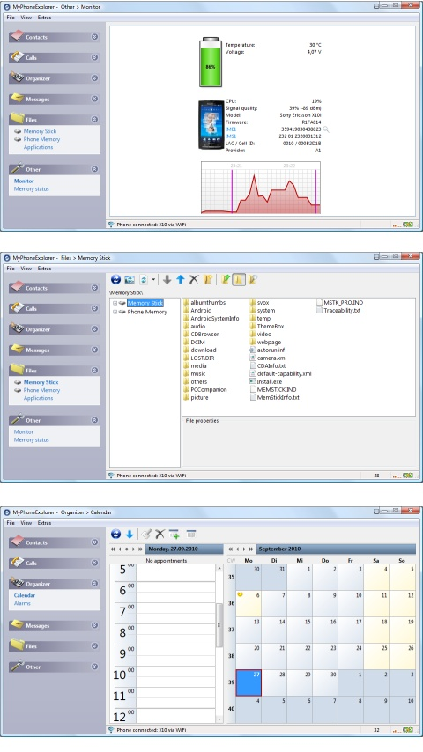Screen dimensions: 423x752
Task: Click the day view scrollbar up arrow in Calendar window
Action: 220,568
